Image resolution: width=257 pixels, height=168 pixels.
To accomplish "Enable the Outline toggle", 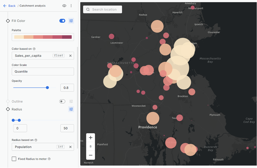I will point(62,101).
